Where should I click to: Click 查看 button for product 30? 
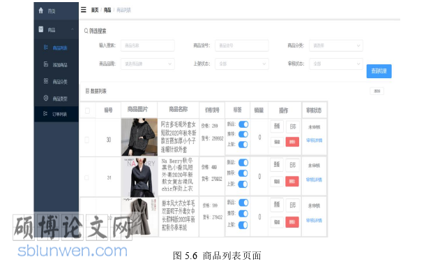click(x=277, y=126)
